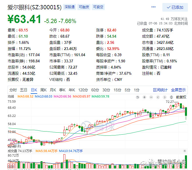Click the MA60:59.78 legend label
Image resolution: width=192 pixels, height=170 pixels.
(101, 96)
